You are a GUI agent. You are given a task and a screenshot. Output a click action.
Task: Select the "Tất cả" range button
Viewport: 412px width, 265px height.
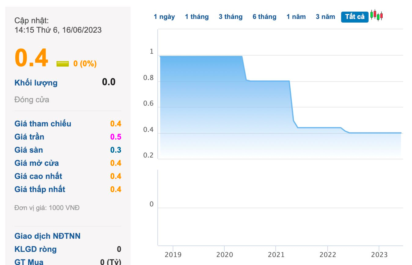[355, 17]
